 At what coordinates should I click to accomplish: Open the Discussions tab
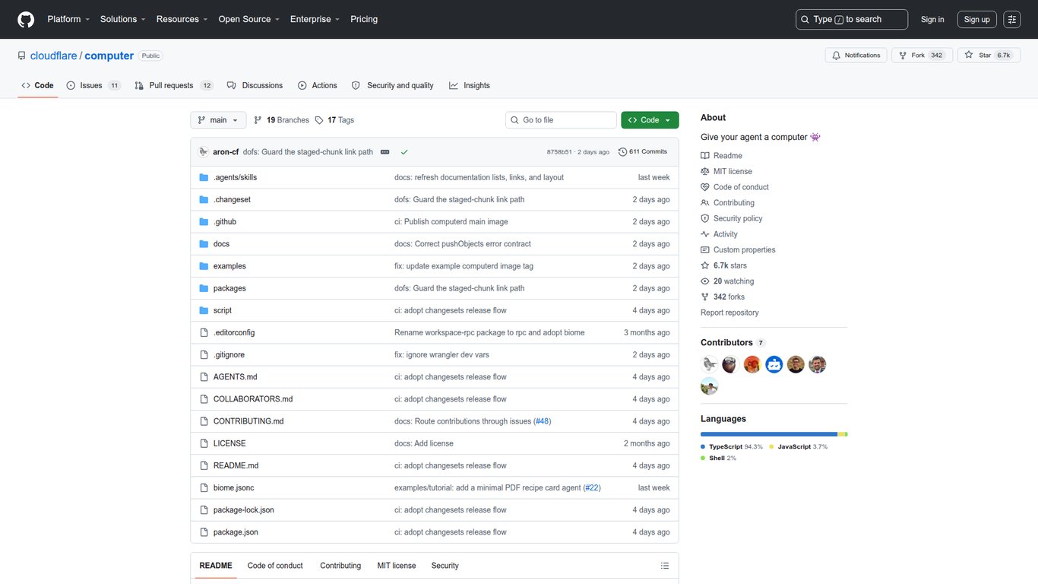(x=255, y=85)
